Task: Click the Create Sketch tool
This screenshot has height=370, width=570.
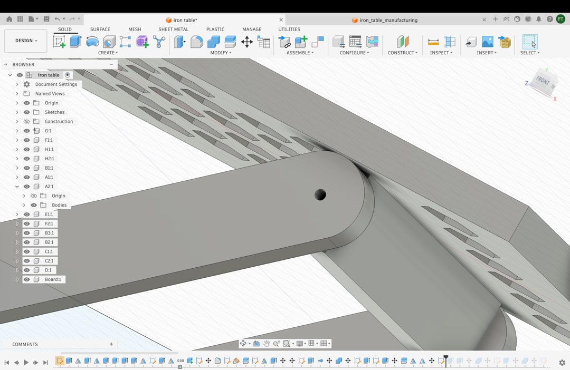Action: point(59,42)
